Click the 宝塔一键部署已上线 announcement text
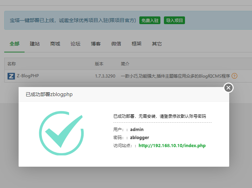The image size is (252, 188). [x=73, y=20]
